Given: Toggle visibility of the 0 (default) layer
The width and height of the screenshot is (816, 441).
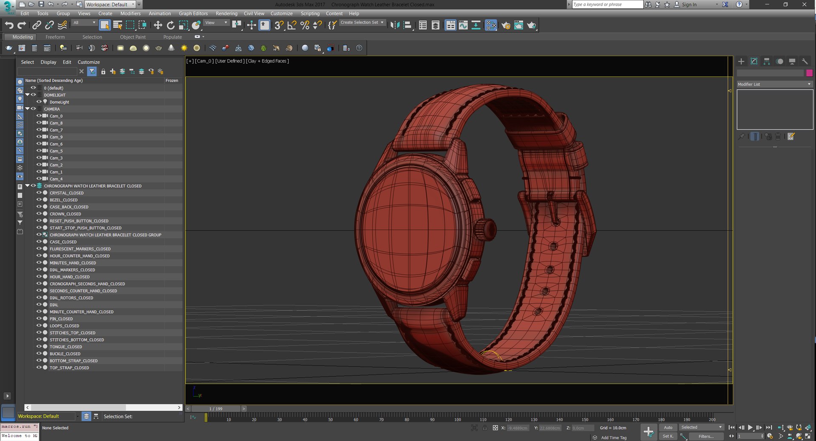Looking at the screenshot, I should coord(33,88).
